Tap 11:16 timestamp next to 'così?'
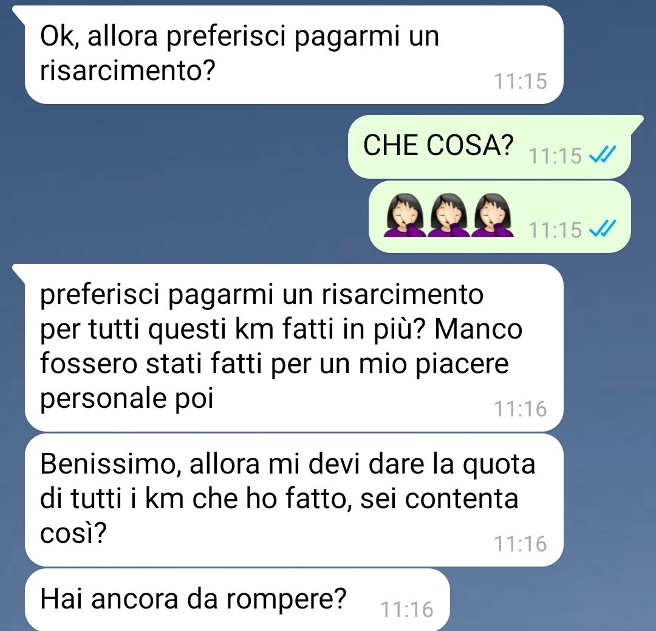656x631 pixels. click(521, 543)
